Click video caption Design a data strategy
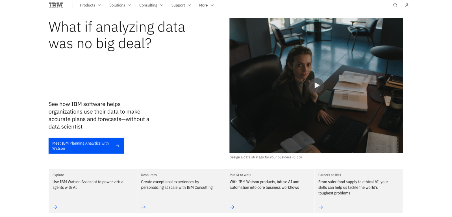 click(x=266, y=157)
